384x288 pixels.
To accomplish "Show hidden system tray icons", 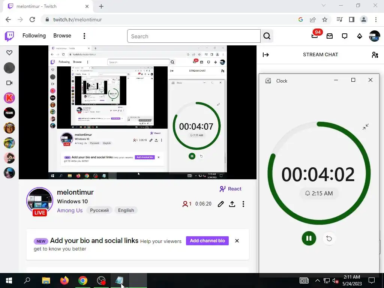I will tap(317, 280).
